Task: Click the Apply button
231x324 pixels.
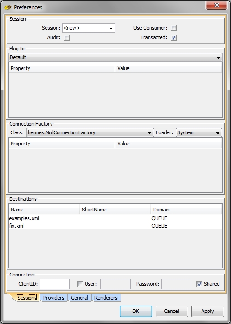Action: 208,311
